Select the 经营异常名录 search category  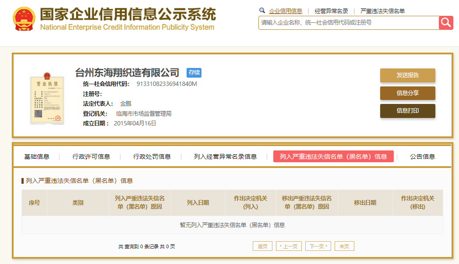point(332,11)
